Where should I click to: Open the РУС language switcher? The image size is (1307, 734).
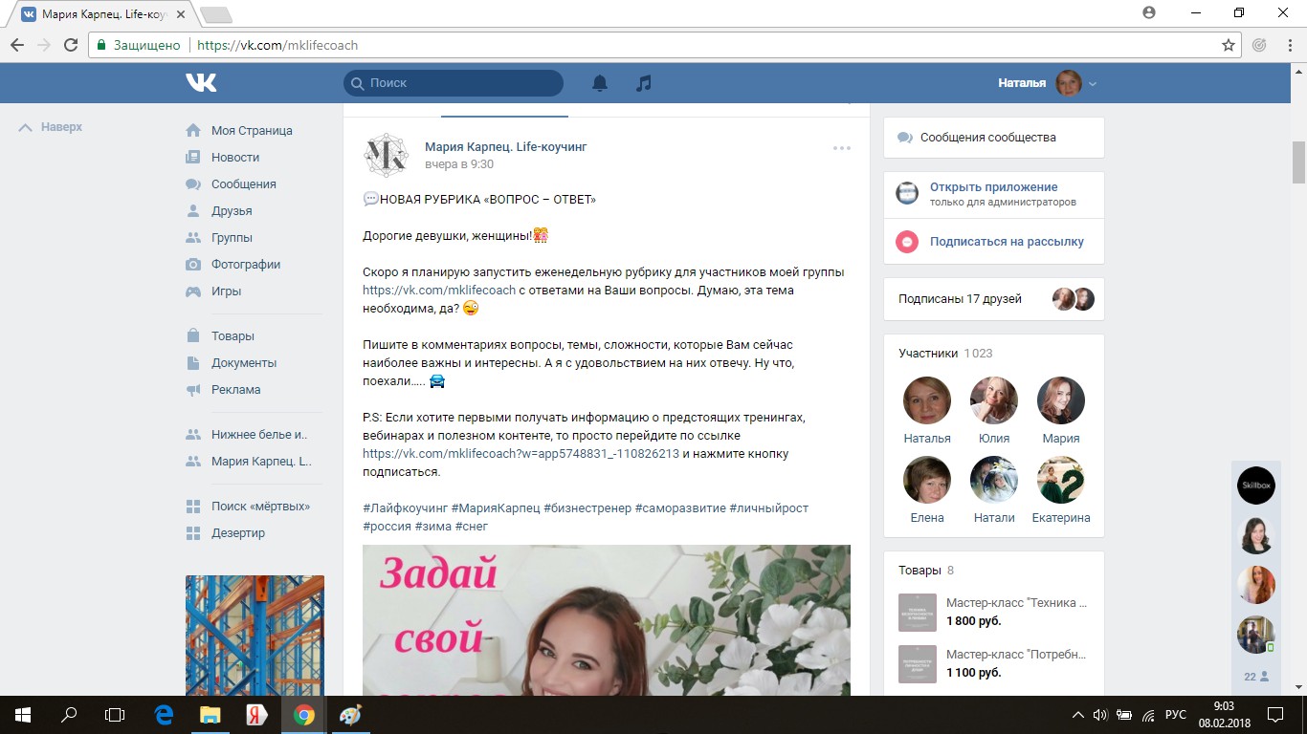tap(1177, 715)
